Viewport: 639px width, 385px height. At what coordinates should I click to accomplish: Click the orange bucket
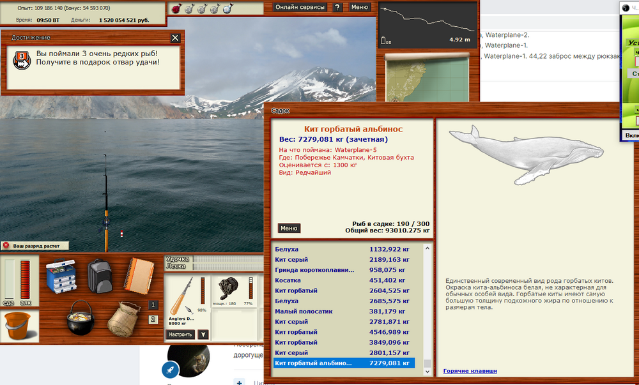pyautogui.click(x=18, y=326)
